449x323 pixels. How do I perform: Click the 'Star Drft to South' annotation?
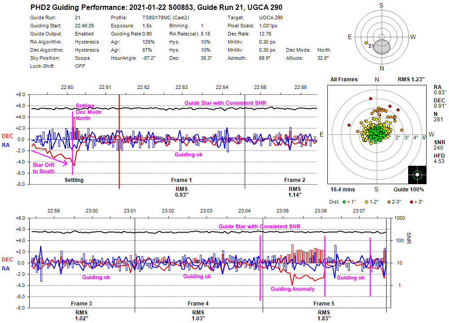[x=44, y=168]
